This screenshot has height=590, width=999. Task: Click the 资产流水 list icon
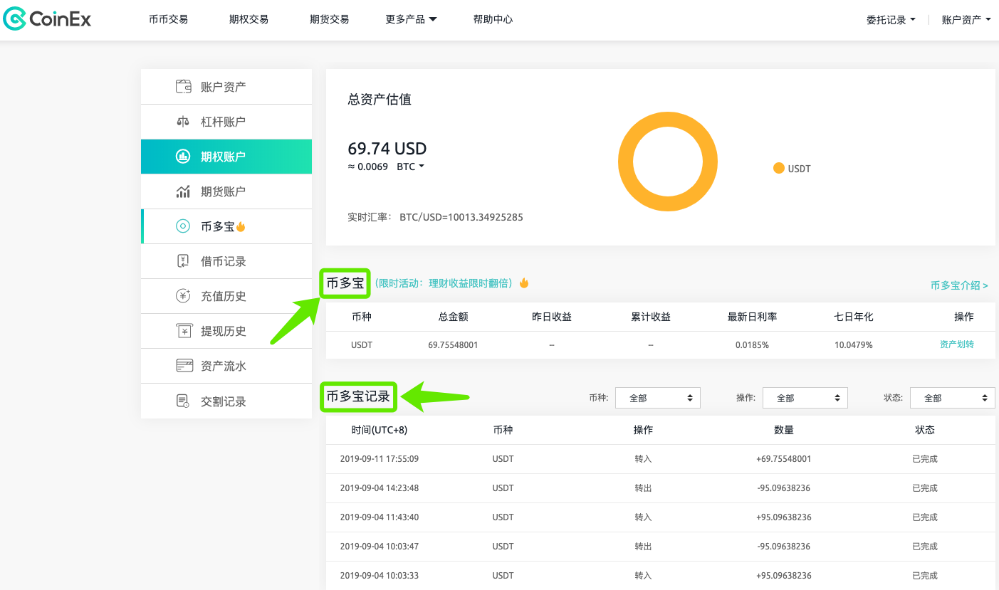184,365
